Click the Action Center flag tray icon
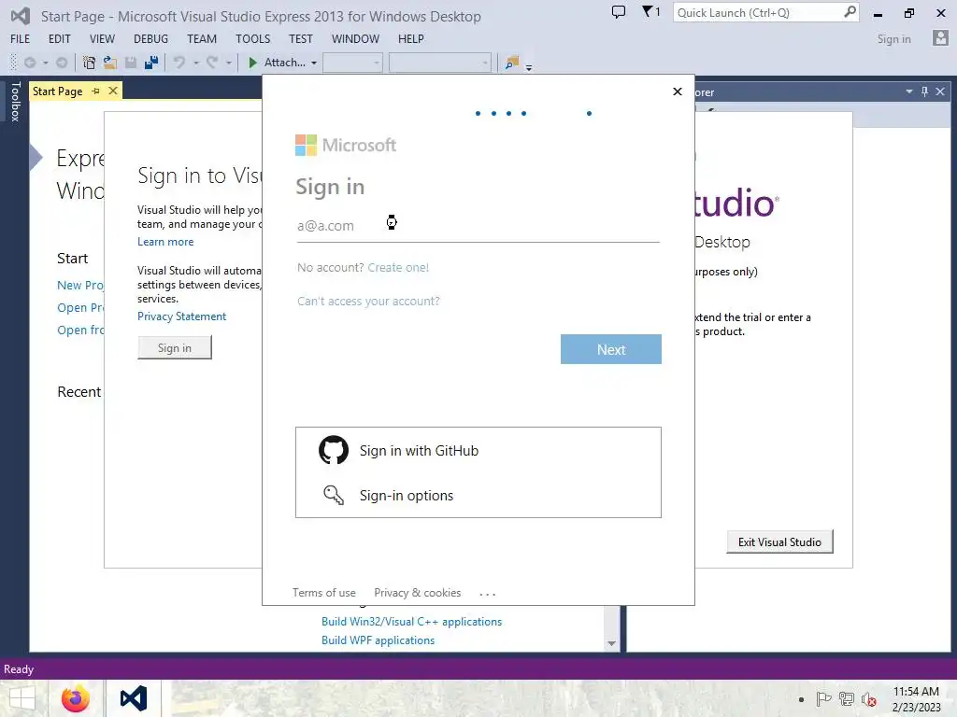The width and height of the screenshot is (957, 717). [823, 699]
